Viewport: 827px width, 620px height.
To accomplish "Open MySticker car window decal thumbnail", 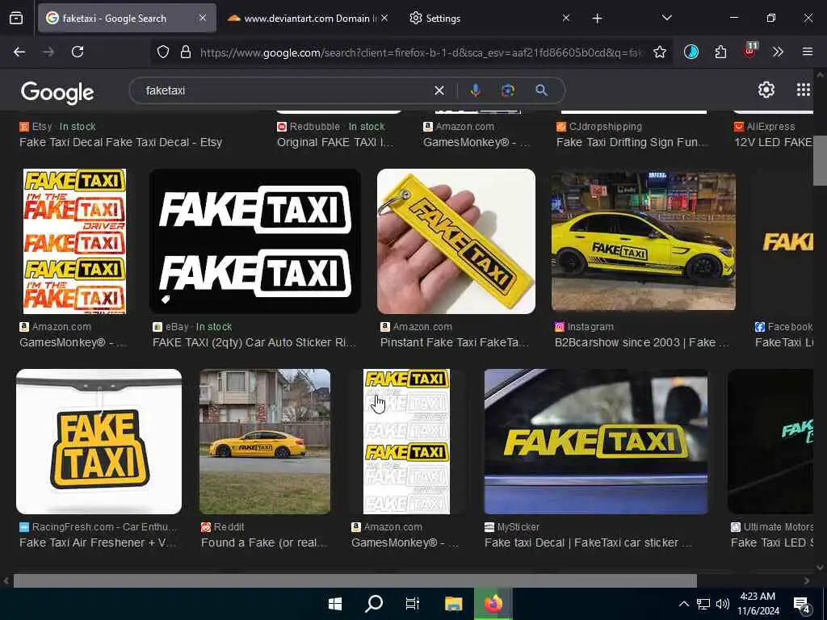I will pos(596,442).
